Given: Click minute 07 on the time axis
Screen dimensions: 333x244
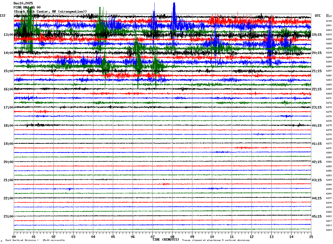Looking at the screenshot, I should point(152,237).
